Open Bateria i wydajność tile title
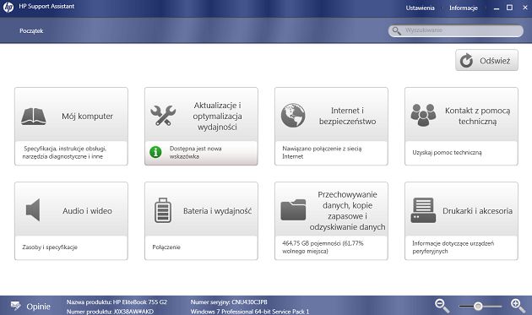The height and width of the screenshot is (315, 532). coord(218,211)
